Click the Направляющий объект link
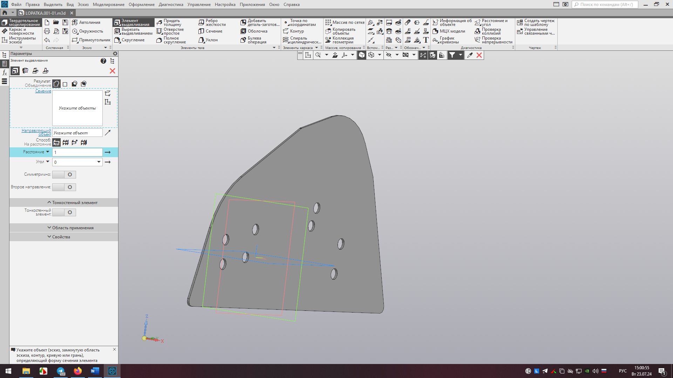This screenshot has height=378, width=673. (36, 132)
